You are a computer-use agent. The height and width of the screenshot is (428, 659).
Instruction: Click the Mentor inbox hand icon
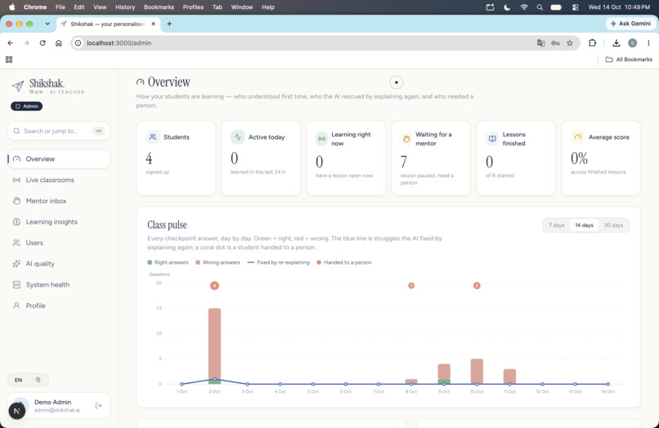[x=16, y=201]
